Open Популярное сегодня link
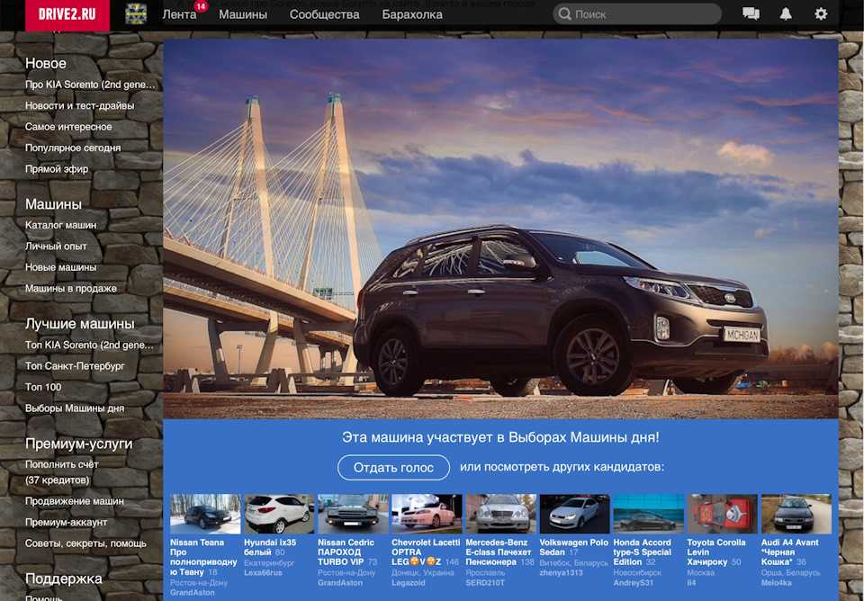Viewport: 864px width, 601px height. click(x=73, y=148)
